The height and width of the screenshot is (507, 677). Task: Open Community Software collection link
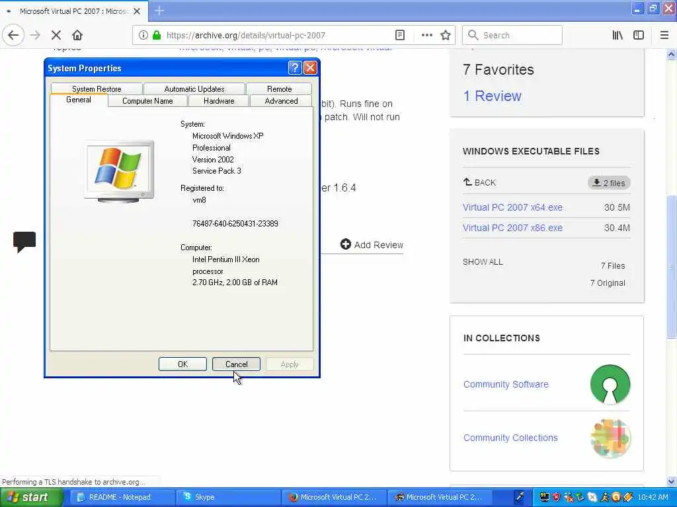(506, 384)
